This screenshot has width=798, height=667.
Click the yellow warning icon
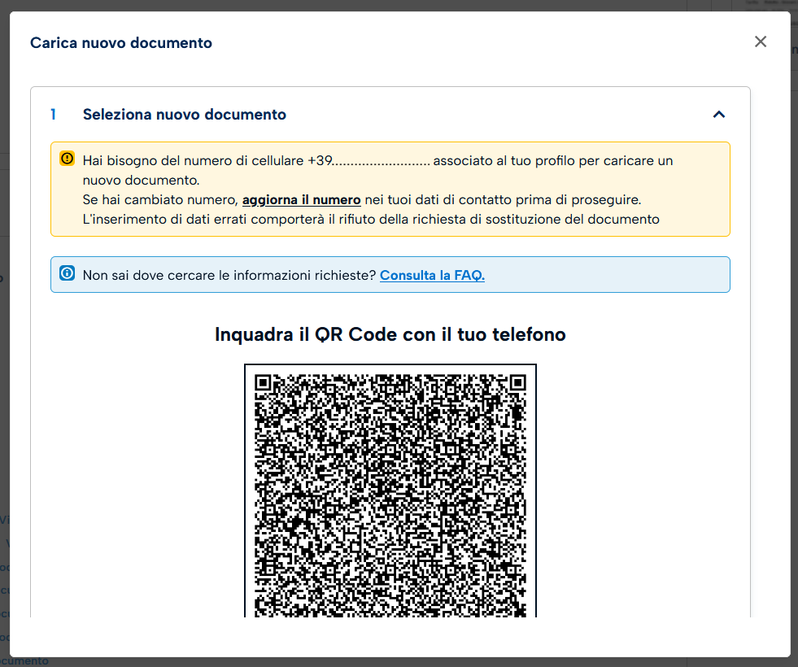[x=67, y=159]
